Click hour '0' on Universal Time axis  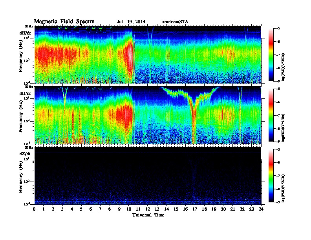[34, 209]
